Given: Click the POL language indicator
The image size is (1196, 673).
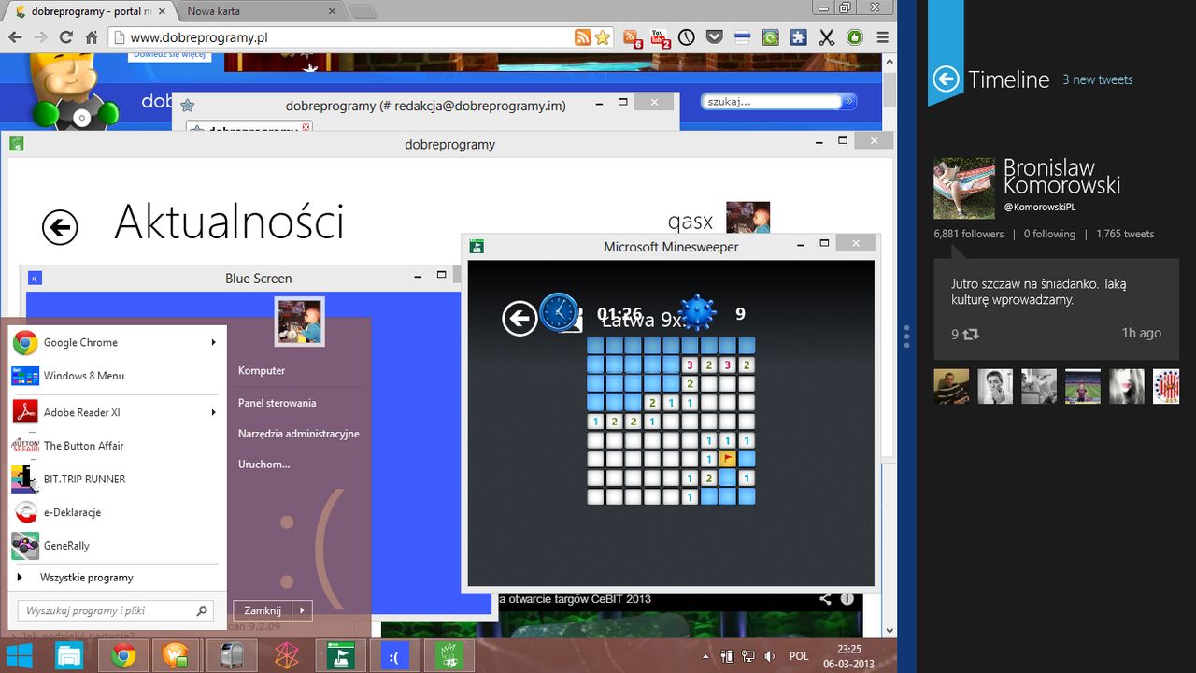Looking at the screenshot, I should click(799, 656).
